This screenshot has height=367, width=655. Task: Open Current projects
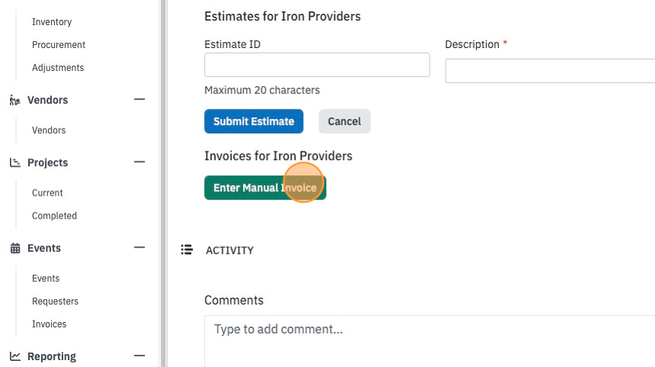[x=47, y=193]
